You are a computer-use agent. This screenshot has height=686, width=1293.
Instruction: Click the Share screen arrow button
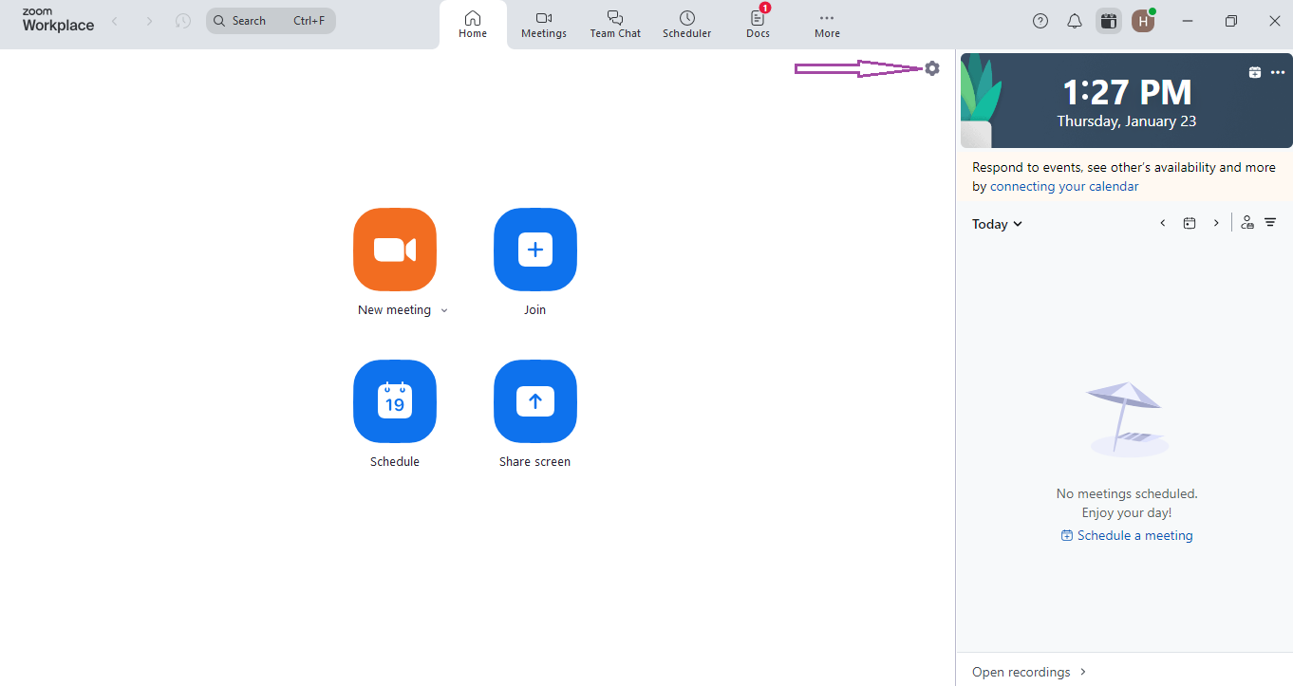(x=535, y=401)
